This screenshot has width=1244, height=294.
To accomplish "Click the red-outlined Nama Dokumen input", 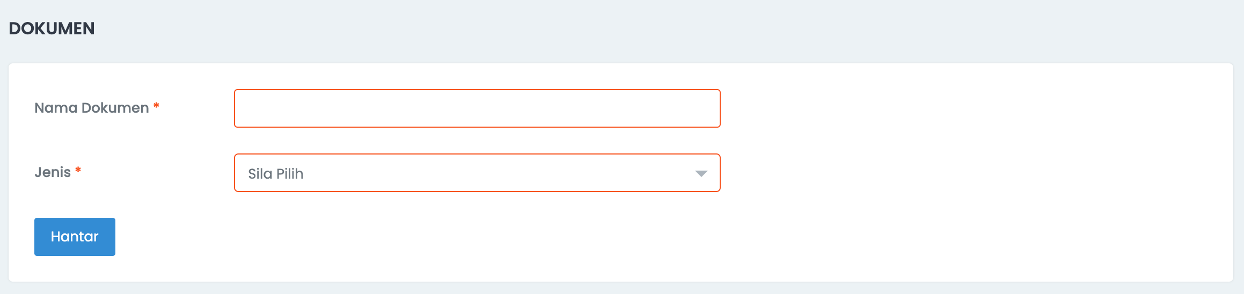I will pyautogui.click(x=477, y=108).
